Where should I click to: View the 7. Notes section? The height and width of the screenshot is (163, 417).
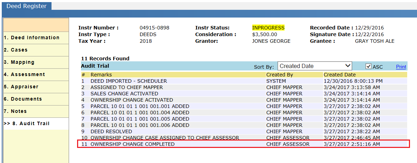point(36,111)
